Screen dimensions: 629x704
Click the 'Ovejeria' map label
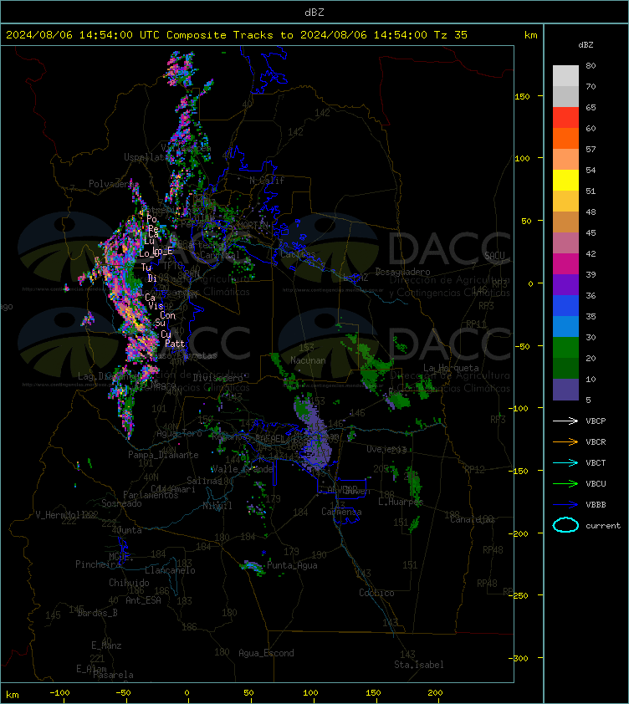pyautogui.click(x=386, y=449)
